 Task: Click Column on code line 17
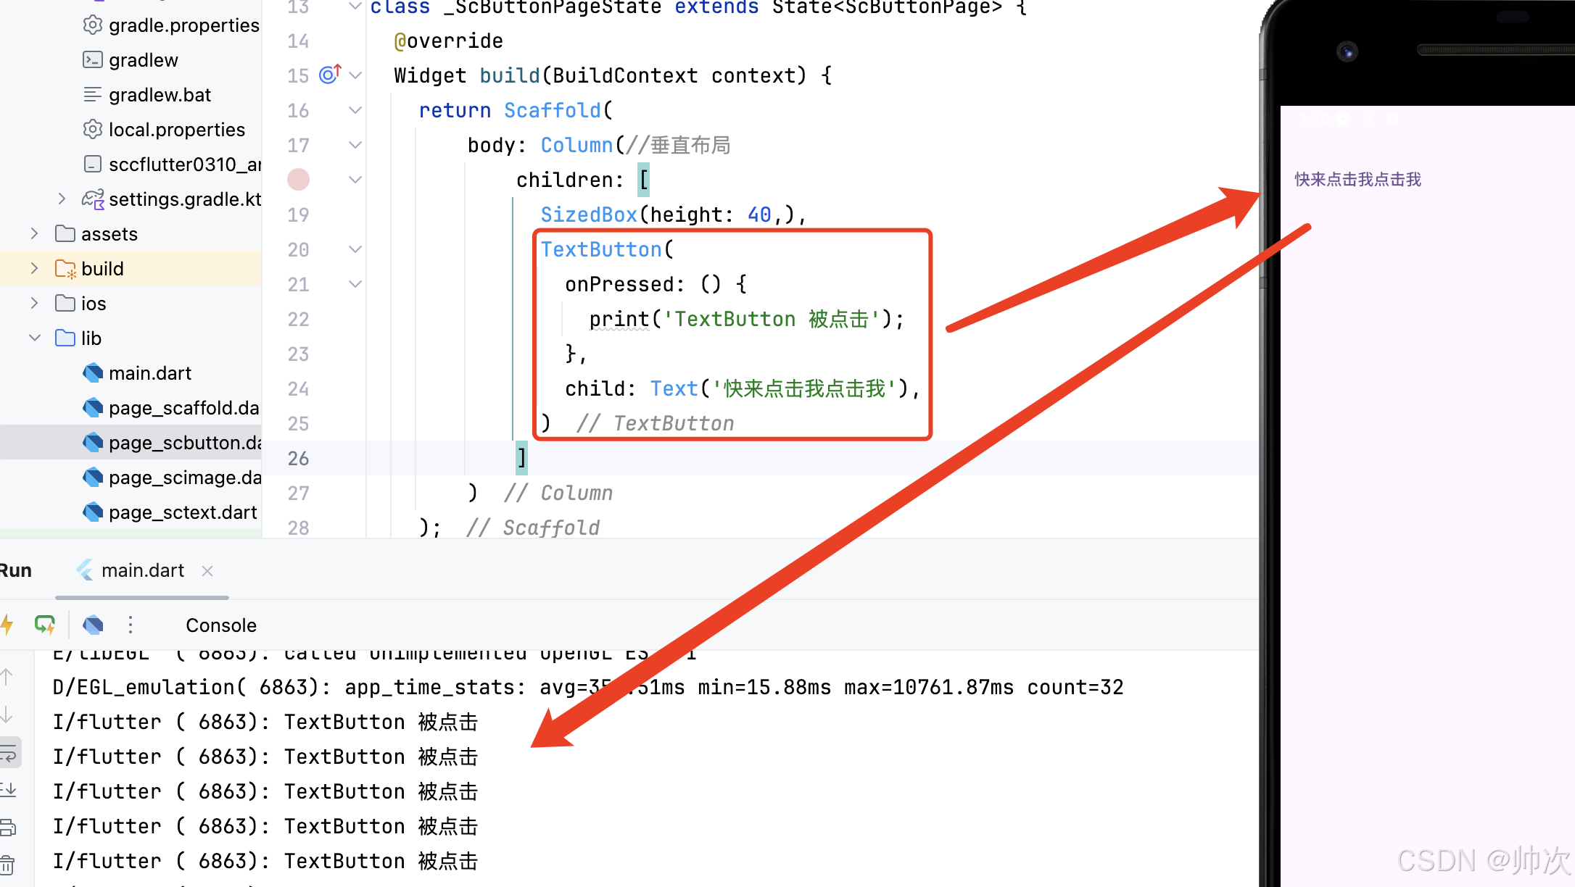pyautogui.click(x=576, y=145)
